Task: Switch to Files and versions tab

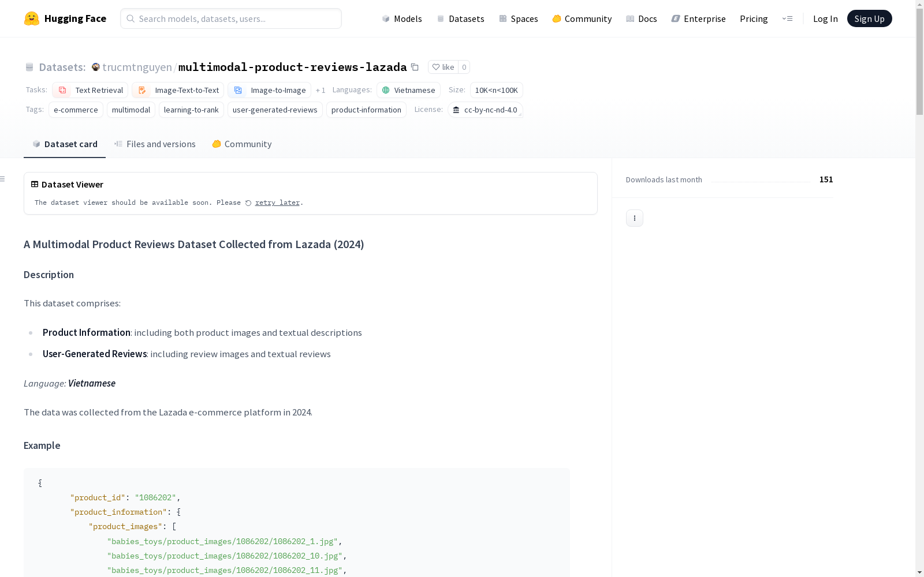Action: pyautogui.click(x=155, y=144)
